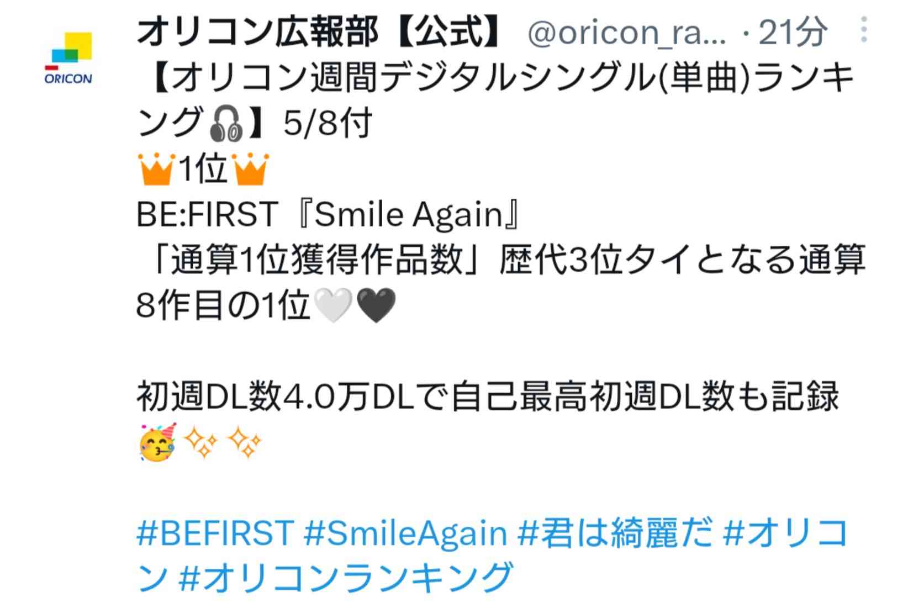Open the #オリコンランキング hashtag
Viewport: 908px width, 608px height.
[347, 578]
